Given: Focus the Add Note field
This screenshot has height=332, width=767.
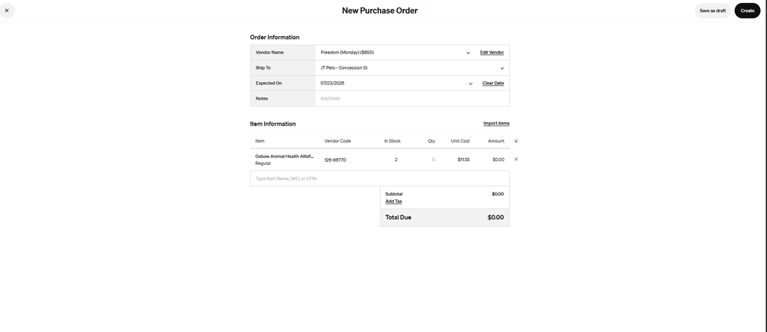Looking at the screenshot, I should [412, 99].
